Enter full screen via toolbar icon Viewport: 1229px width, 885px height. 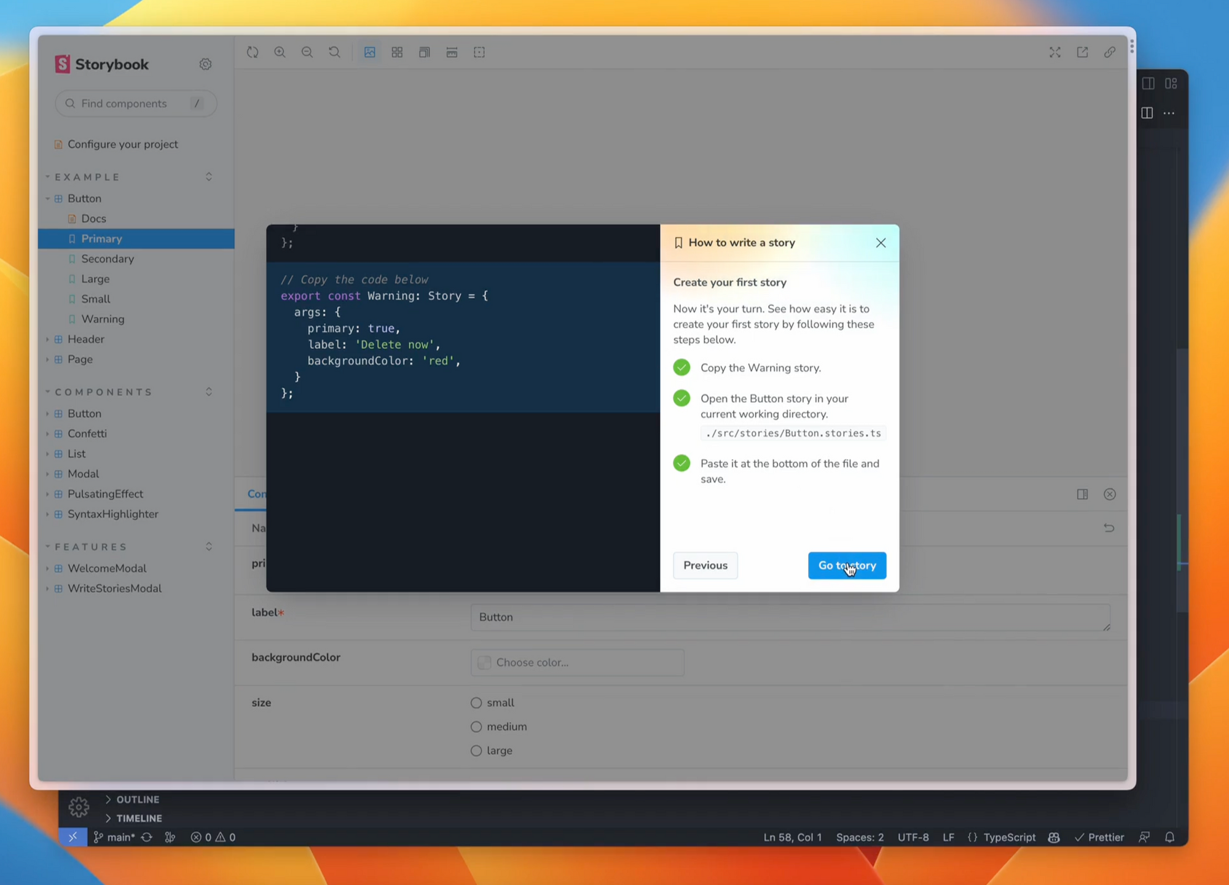[1055, 52]
